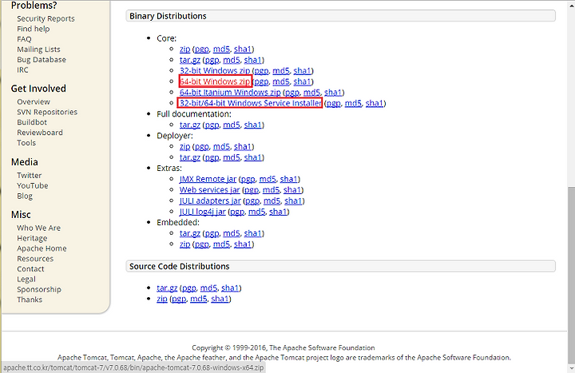This screenshot has height=373, width=575.
Task: Open the Legal link
Action: [26, 279]
